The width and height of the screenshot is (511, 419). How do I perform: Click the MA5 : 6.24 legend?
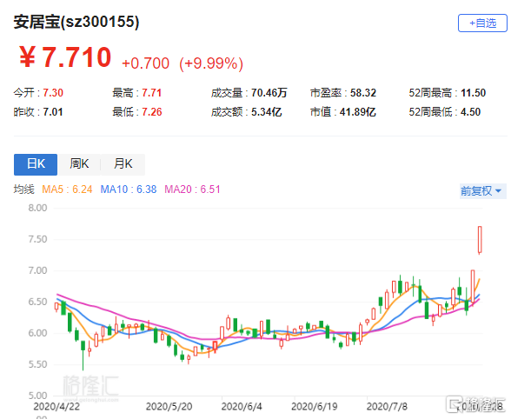click(67, 190)
